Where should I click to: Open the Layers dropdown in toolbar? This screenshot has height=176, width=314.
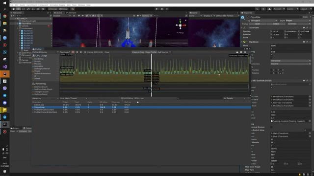pyautogui.click(x=292, y=9)
